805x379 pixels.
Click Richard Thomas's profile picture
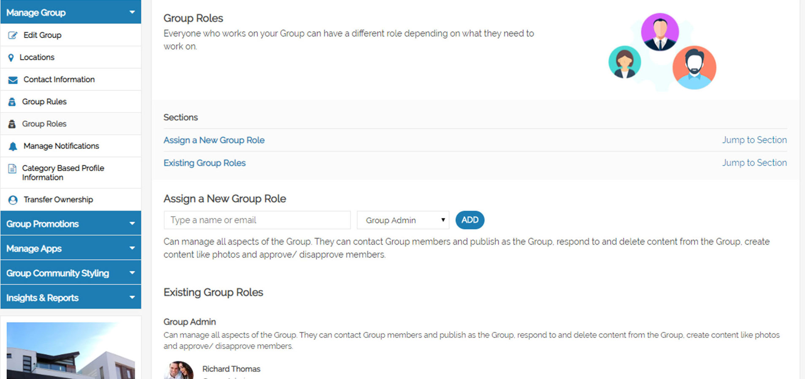pos(179,370)
